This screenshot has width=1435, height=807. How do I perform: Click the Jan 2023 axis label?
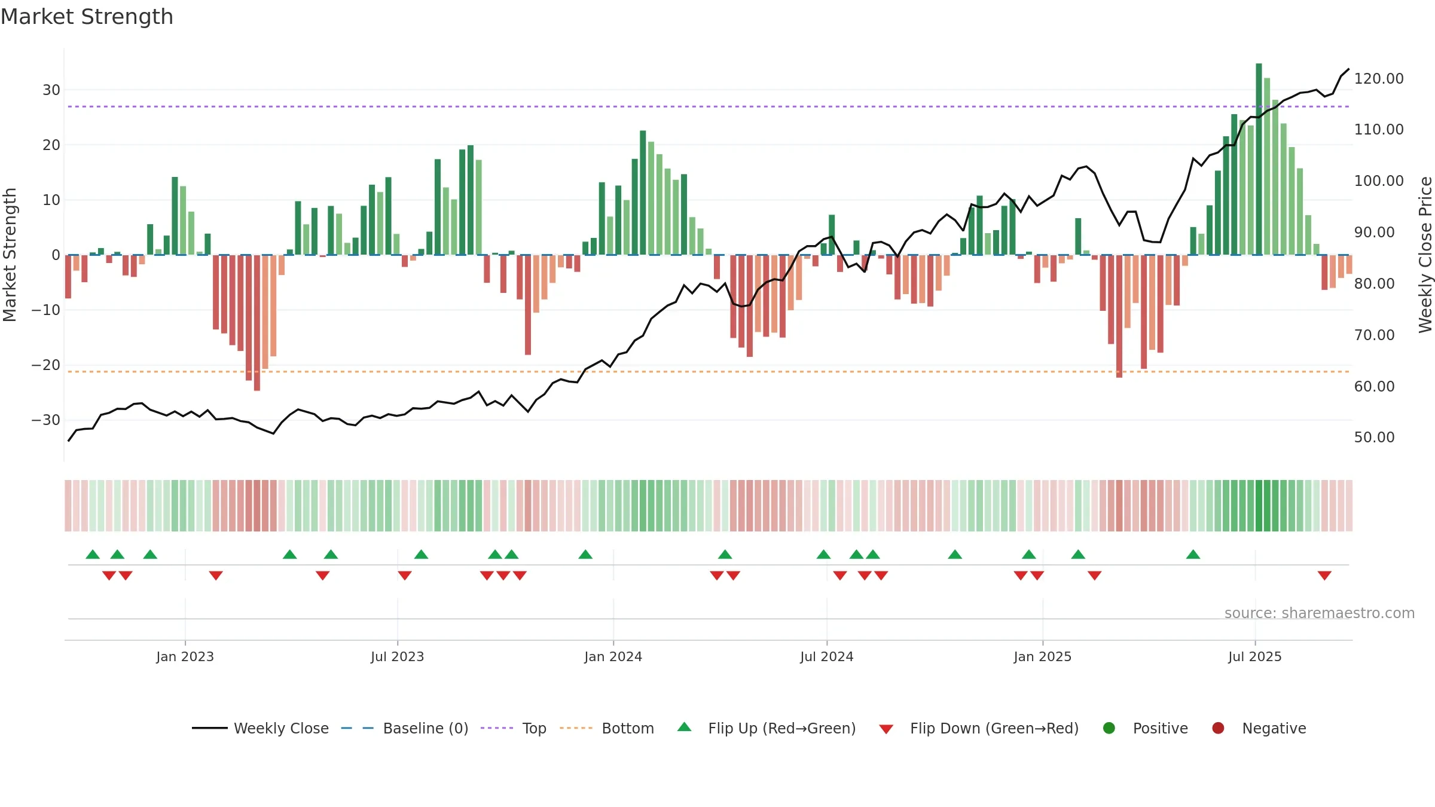coord(185,656)
